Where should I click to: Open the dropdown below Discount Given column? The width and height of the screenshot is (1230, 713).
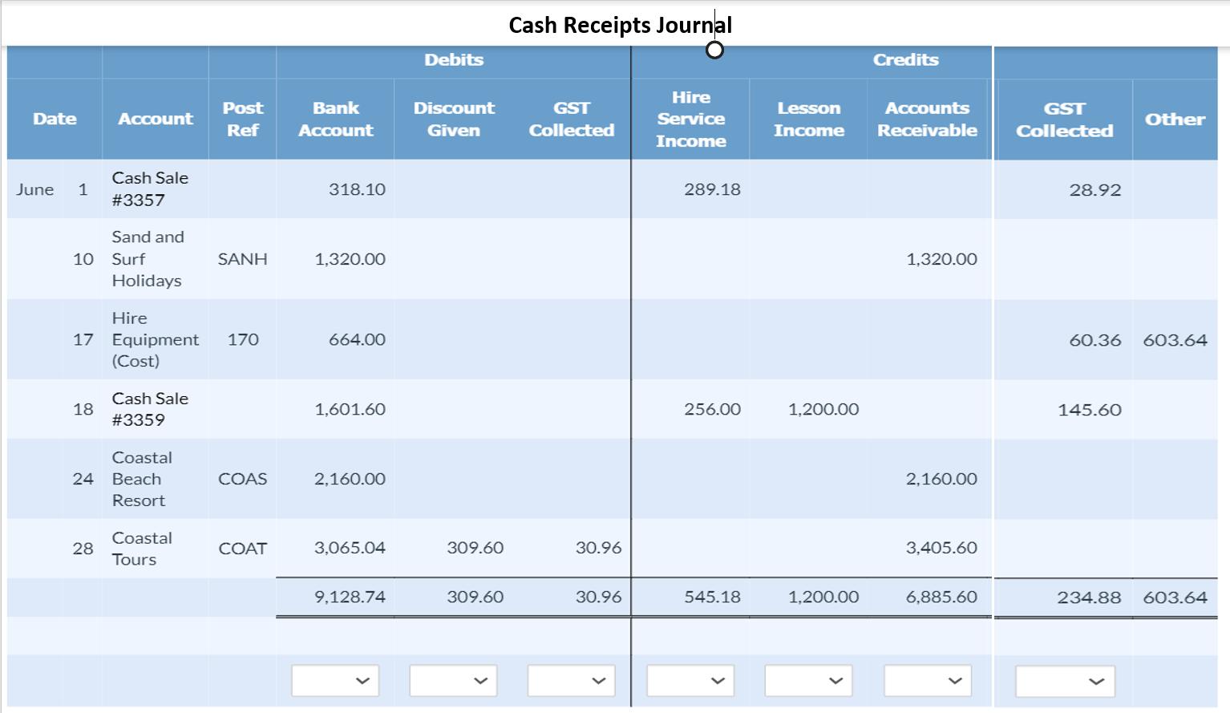click(453, 680)
